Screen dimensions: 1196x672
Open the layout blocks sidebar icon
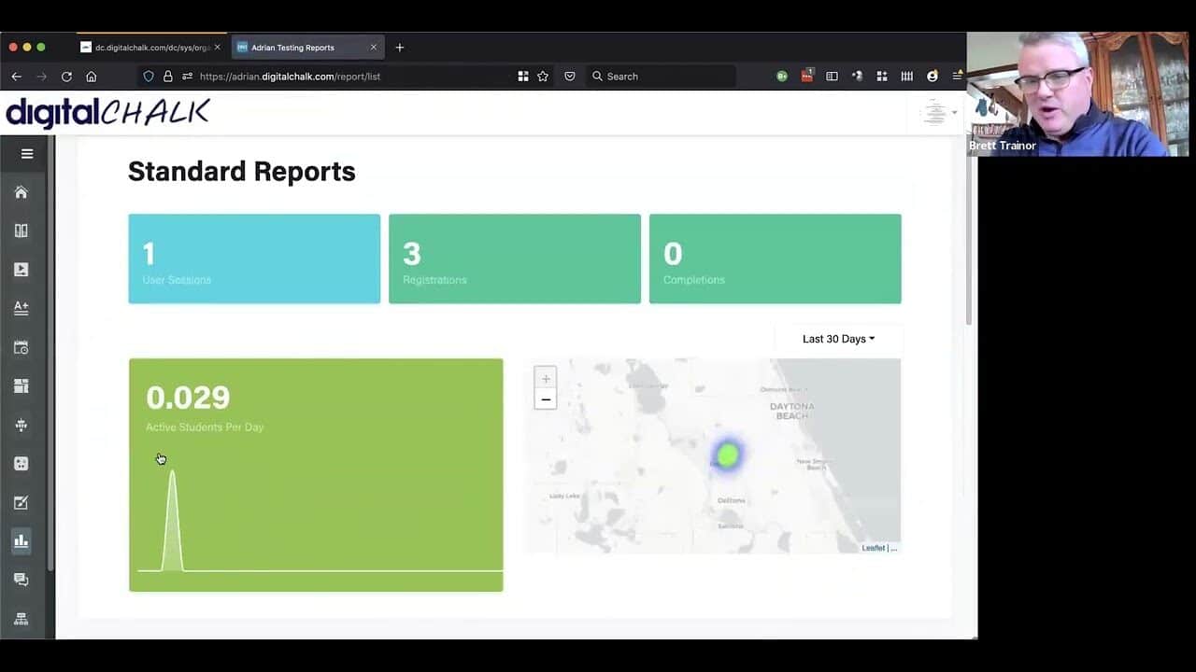pos(21,385)
